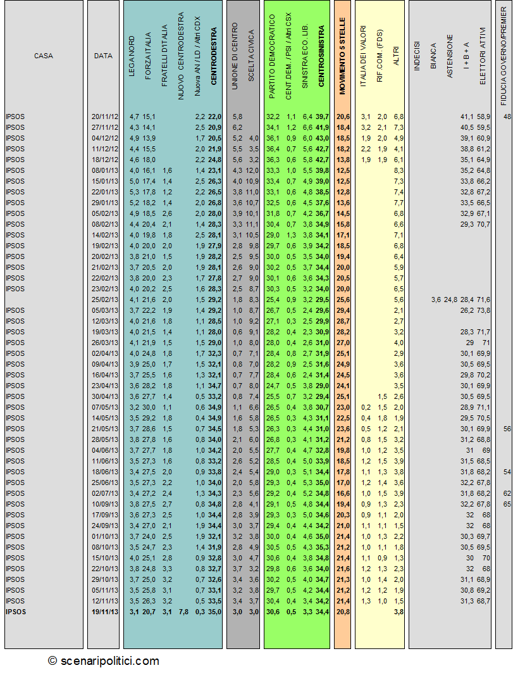Click the BIANCA column header
This screenshot has width=525, height=675.
point(433,56)
